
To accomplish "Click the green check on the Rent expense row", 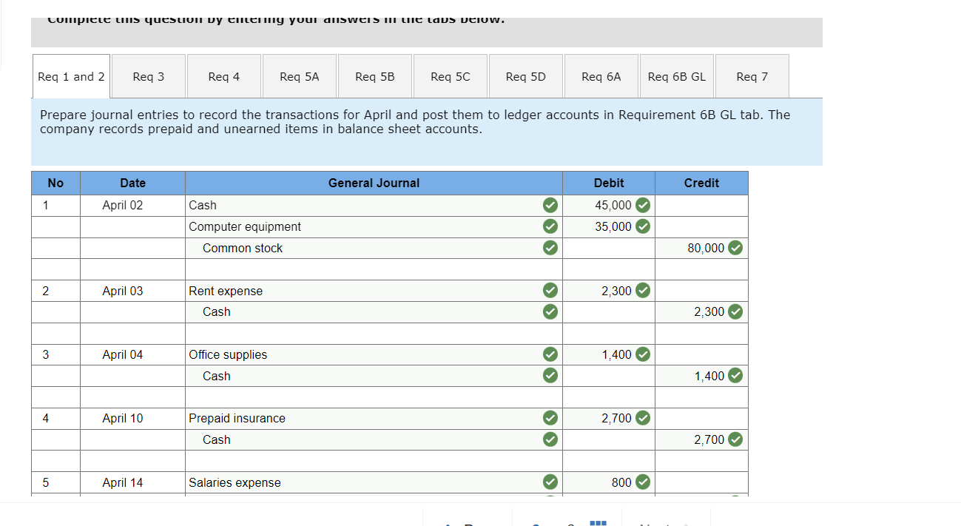I will (x=550, y=290).
